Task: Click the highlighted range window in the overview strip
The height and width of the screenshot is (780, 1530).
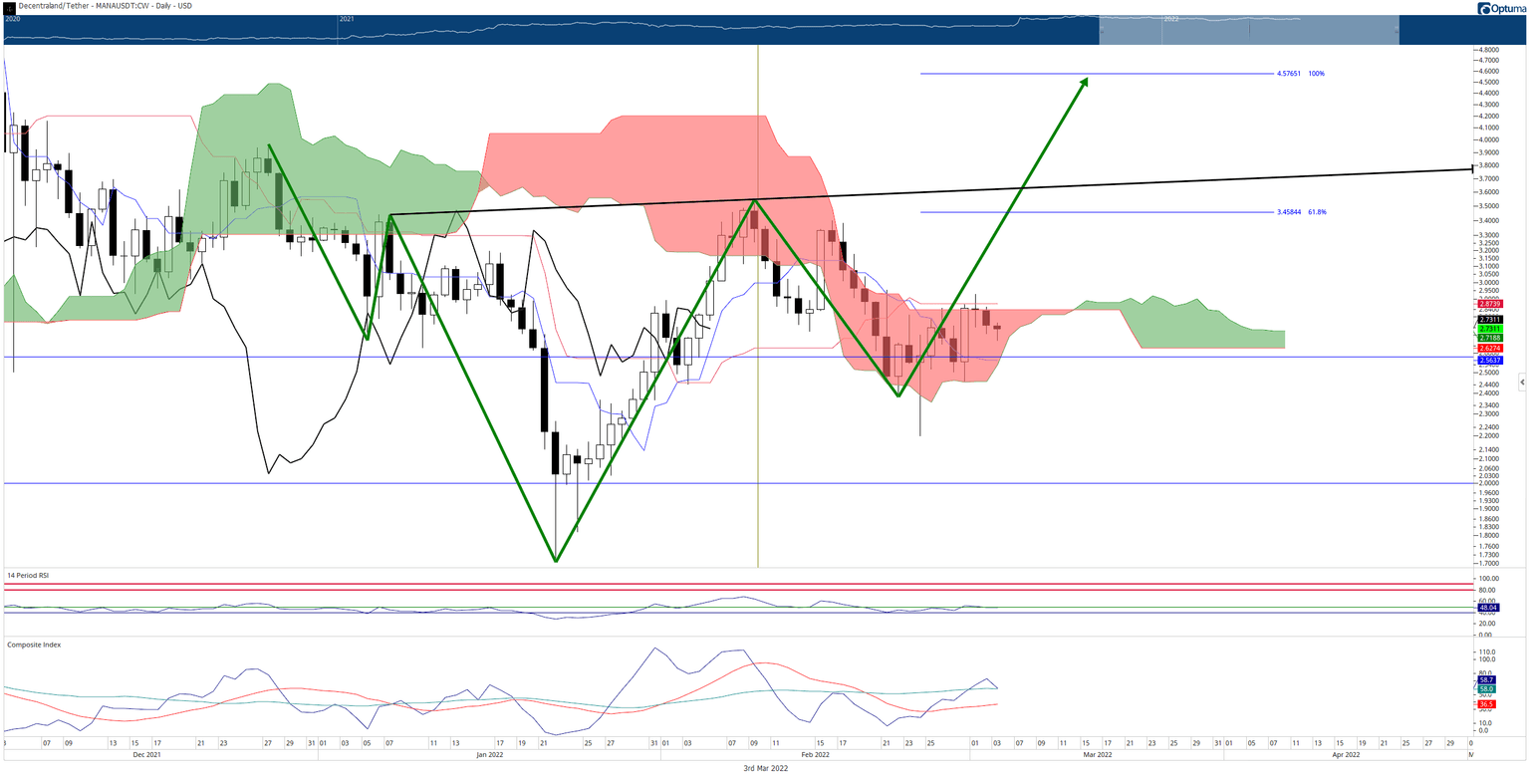Action: tap(1249, 30)
